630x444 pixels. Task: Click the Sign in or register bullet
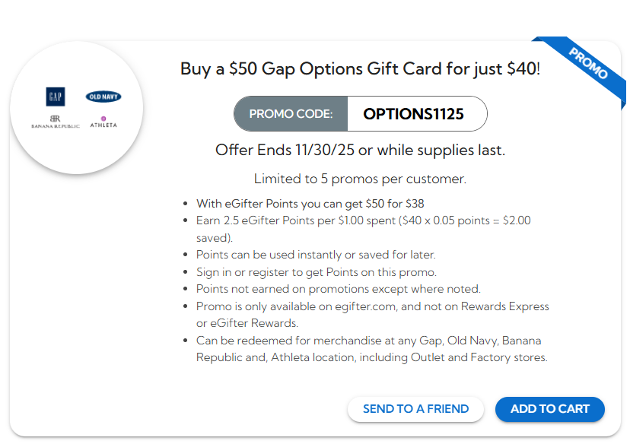click(x=317, y=271)
